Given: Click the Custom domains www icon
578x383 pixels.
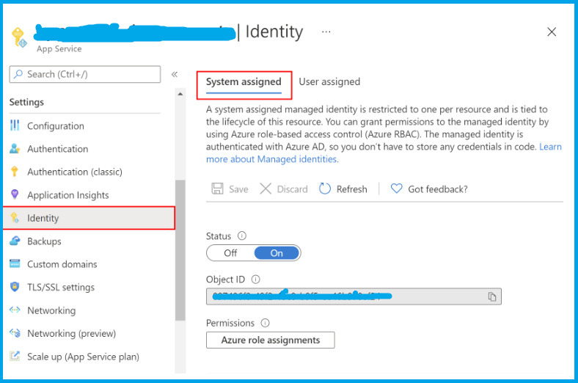Looking at the screenshot, I should [15, 263].
